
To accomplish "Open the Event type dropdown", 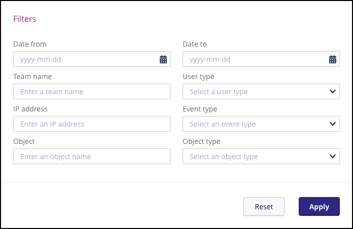I will click(261, 124).
